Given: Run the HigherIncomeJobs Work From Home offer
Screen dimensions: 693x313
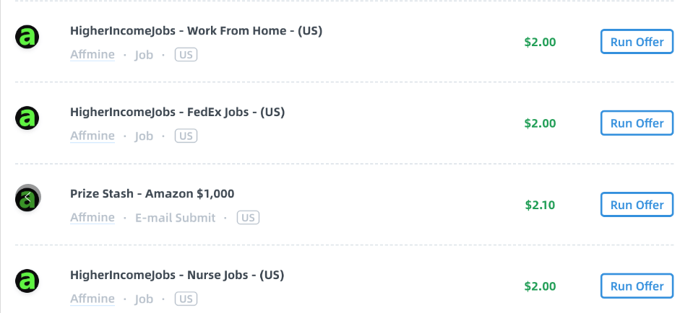Looking at the screenshot, I should click(x=637, y=42).
